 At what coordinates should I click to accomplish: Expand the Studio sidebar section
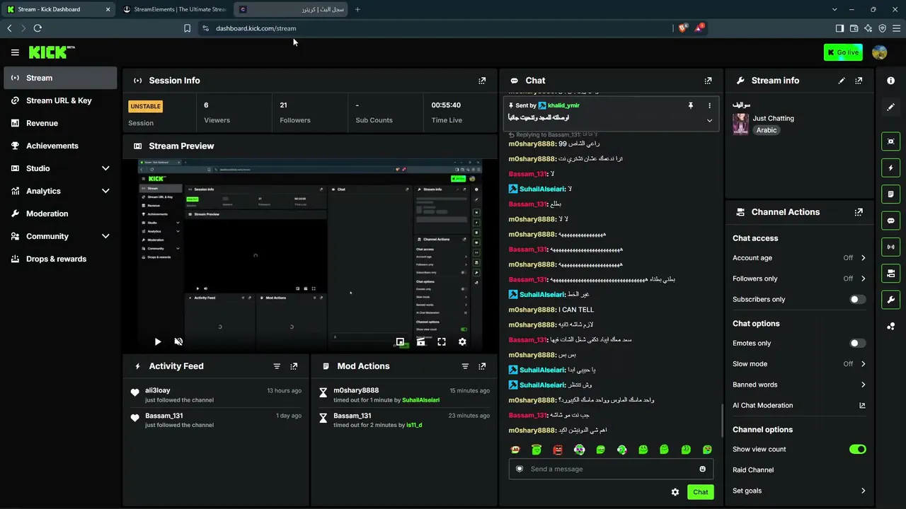coord(60,168)
